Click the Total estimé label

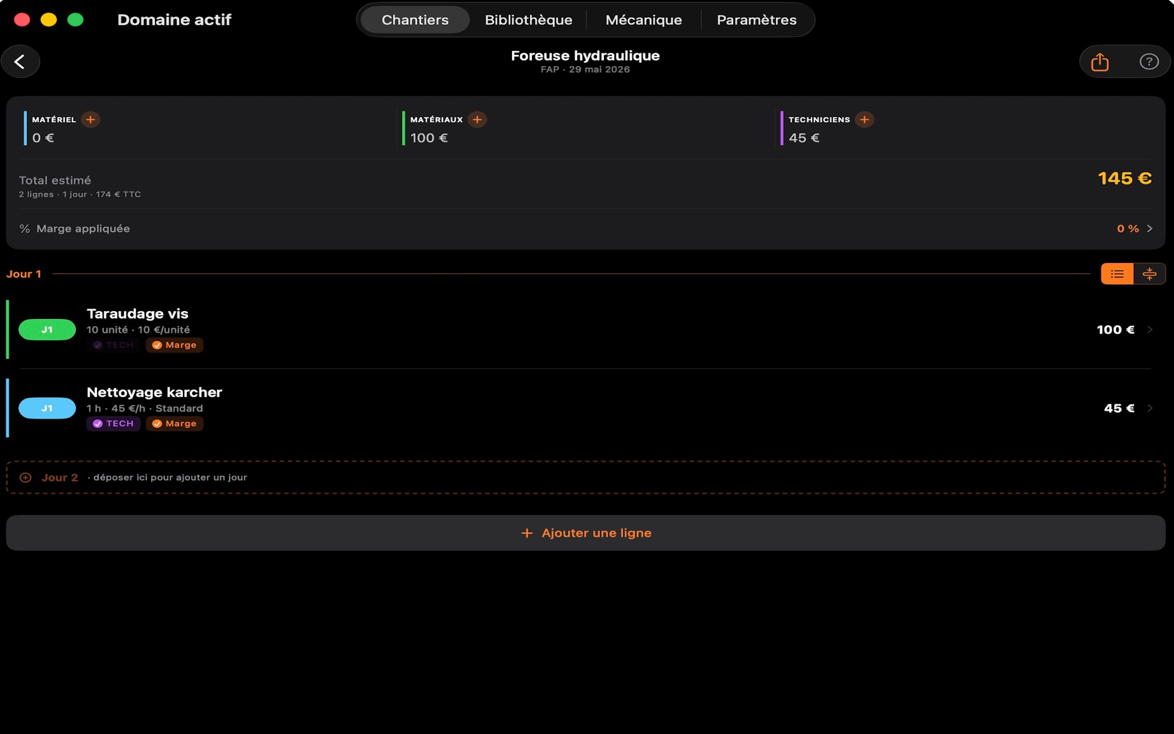(55, 181)
